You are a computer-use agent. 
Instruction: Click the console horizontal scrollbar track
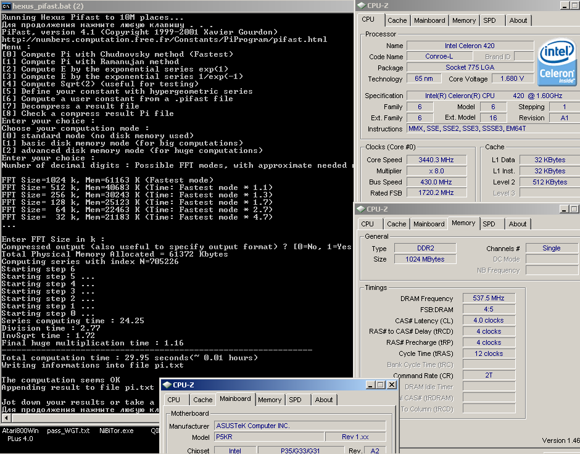85,418
